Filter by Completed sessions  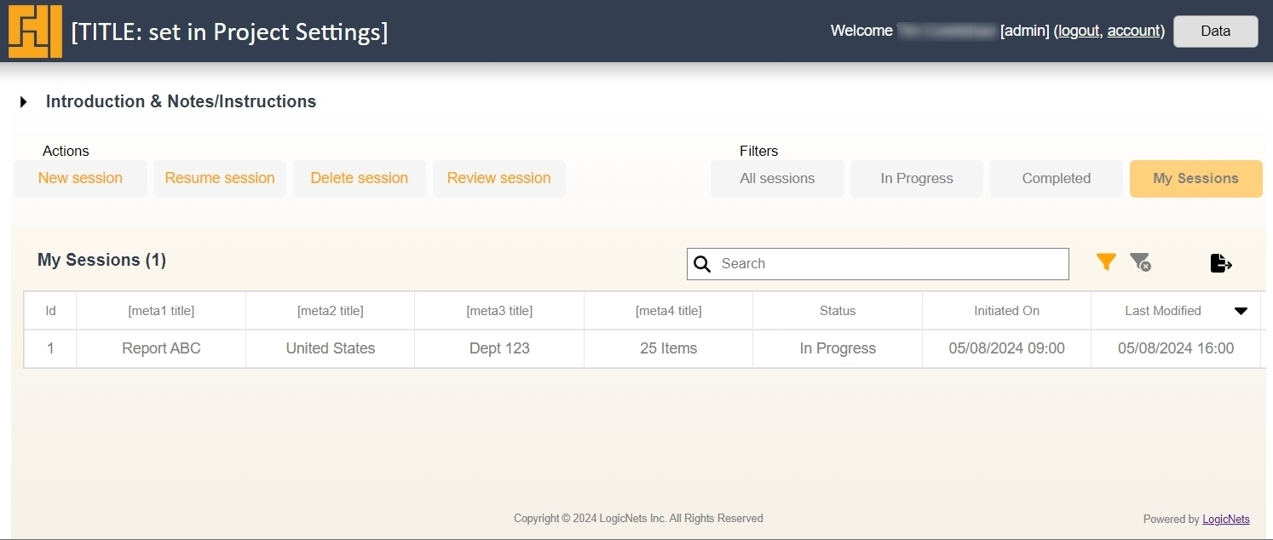(x=1057, y=179)
